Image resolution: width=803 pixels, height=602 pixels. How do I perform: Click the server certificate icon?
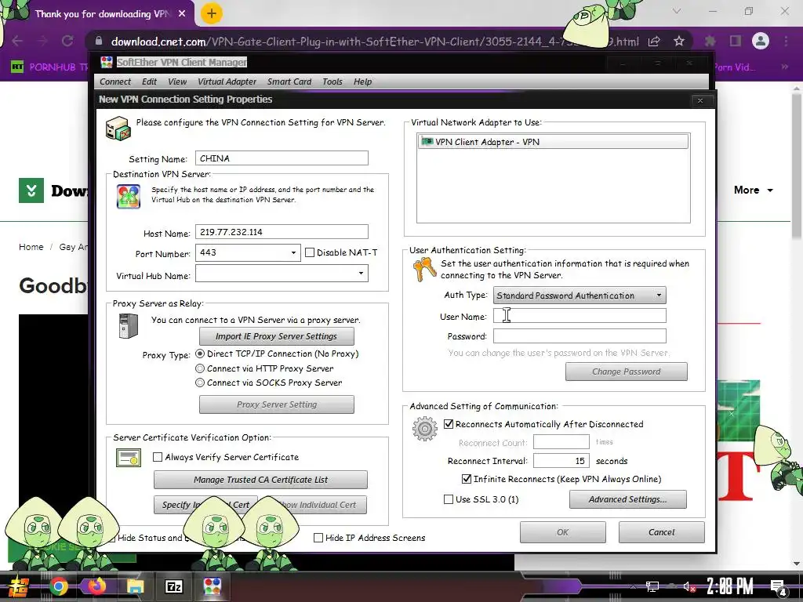pyautogui.click(x=129, y=458)
